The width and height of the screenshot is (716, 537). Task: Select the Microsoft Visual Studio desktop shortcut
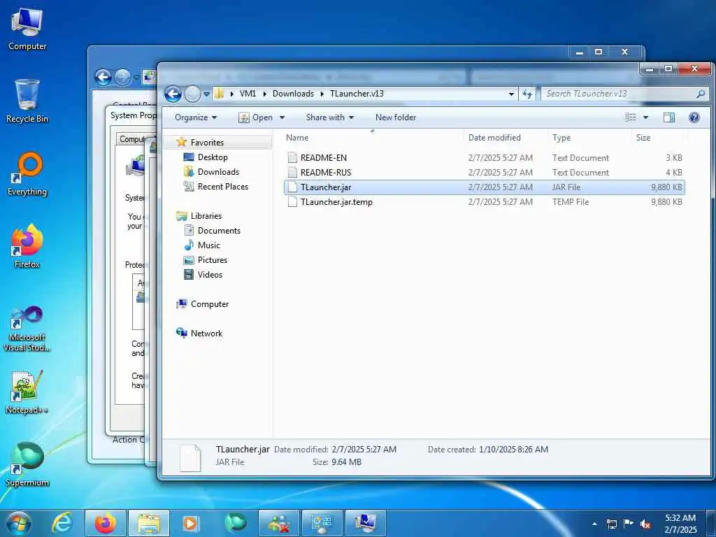pos(27,329)
